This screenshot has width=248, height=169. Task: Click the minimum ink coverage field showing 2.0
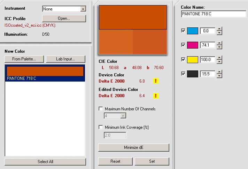(115, 135)
